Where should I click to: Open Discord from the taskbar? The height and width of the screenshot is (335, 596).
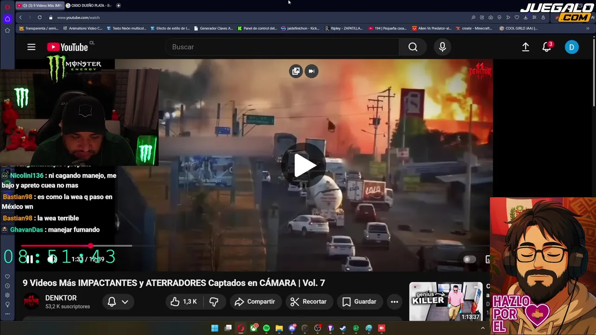click(x=292, y=328)
